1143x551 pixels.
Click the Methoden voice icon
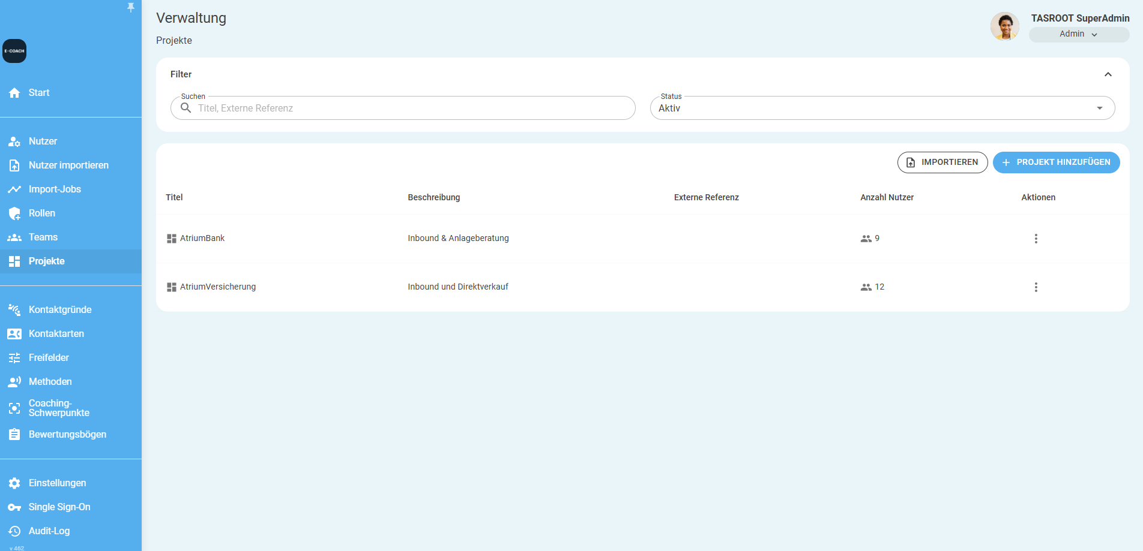click(14, 382)
